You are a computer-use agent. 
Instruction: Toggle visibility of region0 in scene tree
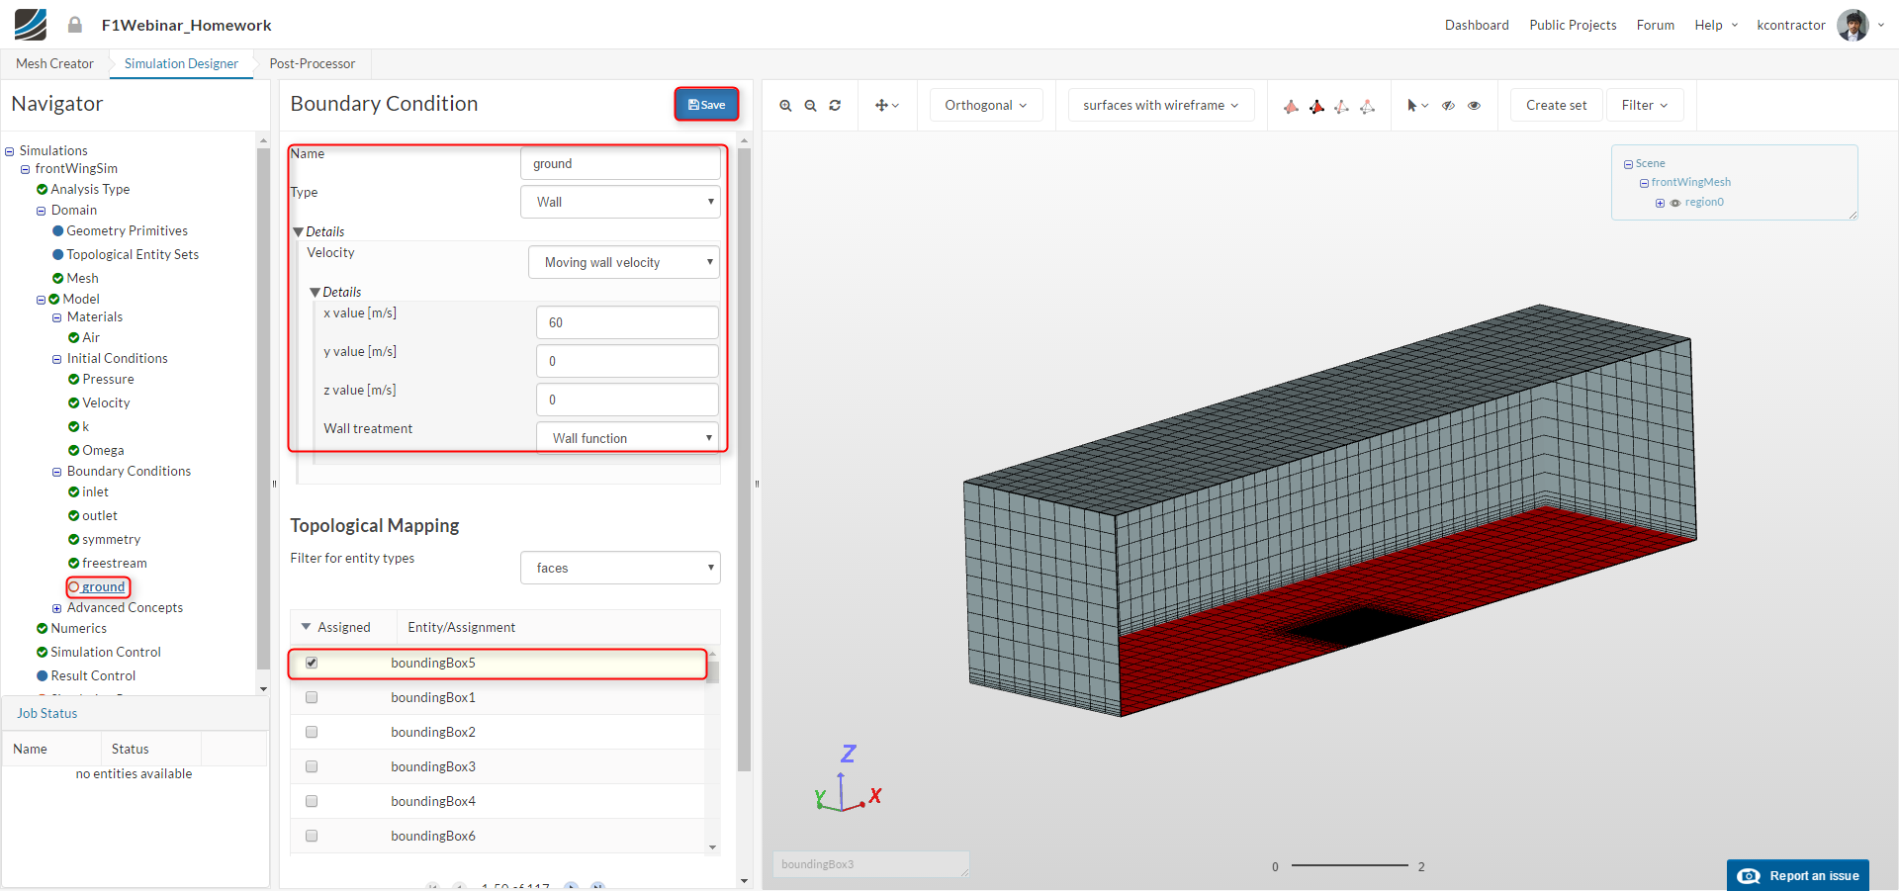[x=1674, y=203]
